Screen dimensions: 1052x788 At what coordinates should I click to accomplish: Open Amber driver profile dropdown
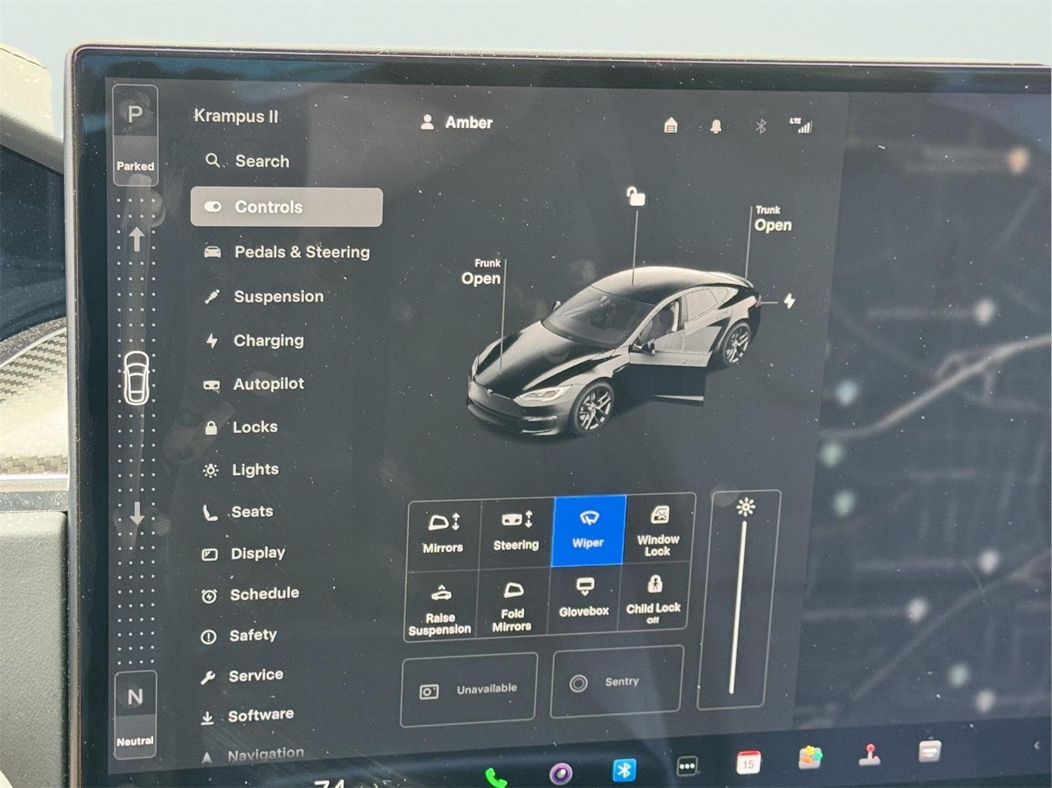457,123
